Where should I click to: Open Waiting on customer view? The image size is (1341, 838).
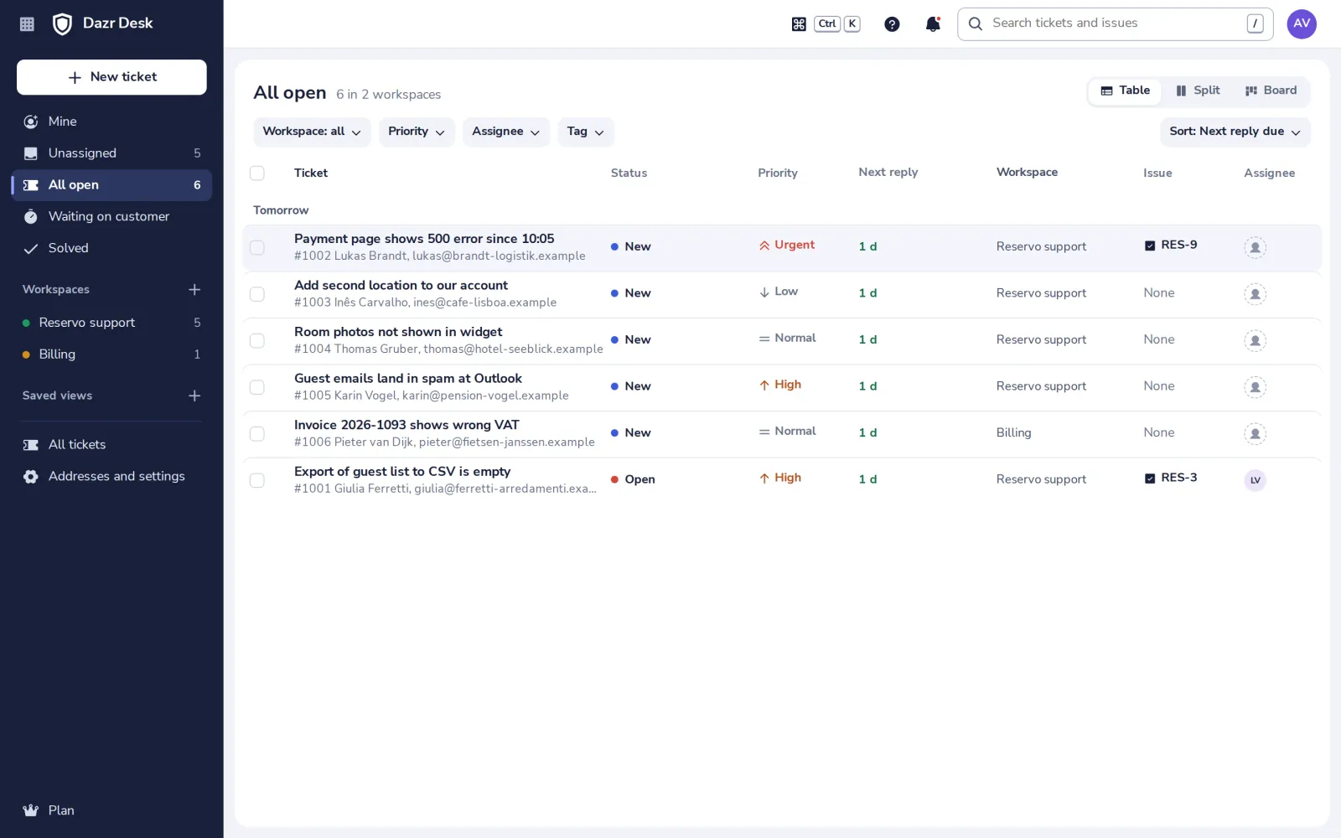point(111,216)
